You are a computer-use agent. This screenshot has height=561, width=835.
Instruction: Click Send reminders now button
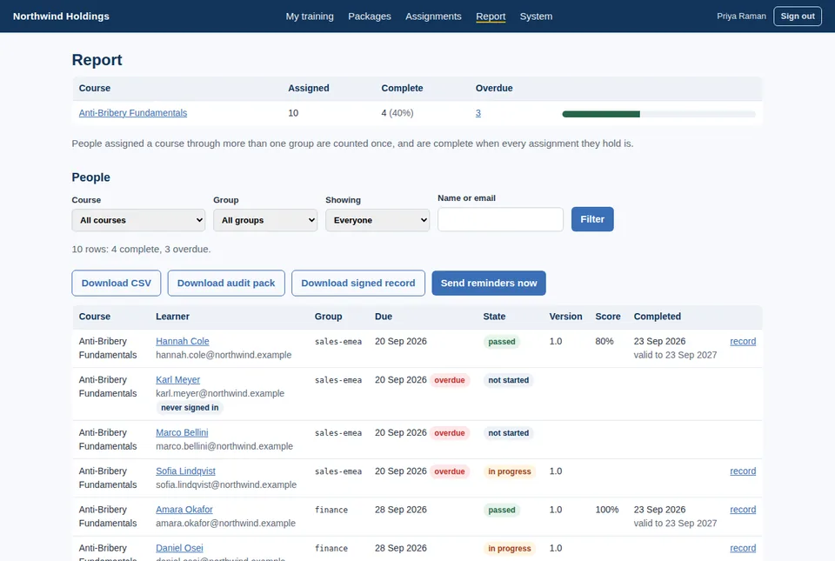click(x=489, y=284)
